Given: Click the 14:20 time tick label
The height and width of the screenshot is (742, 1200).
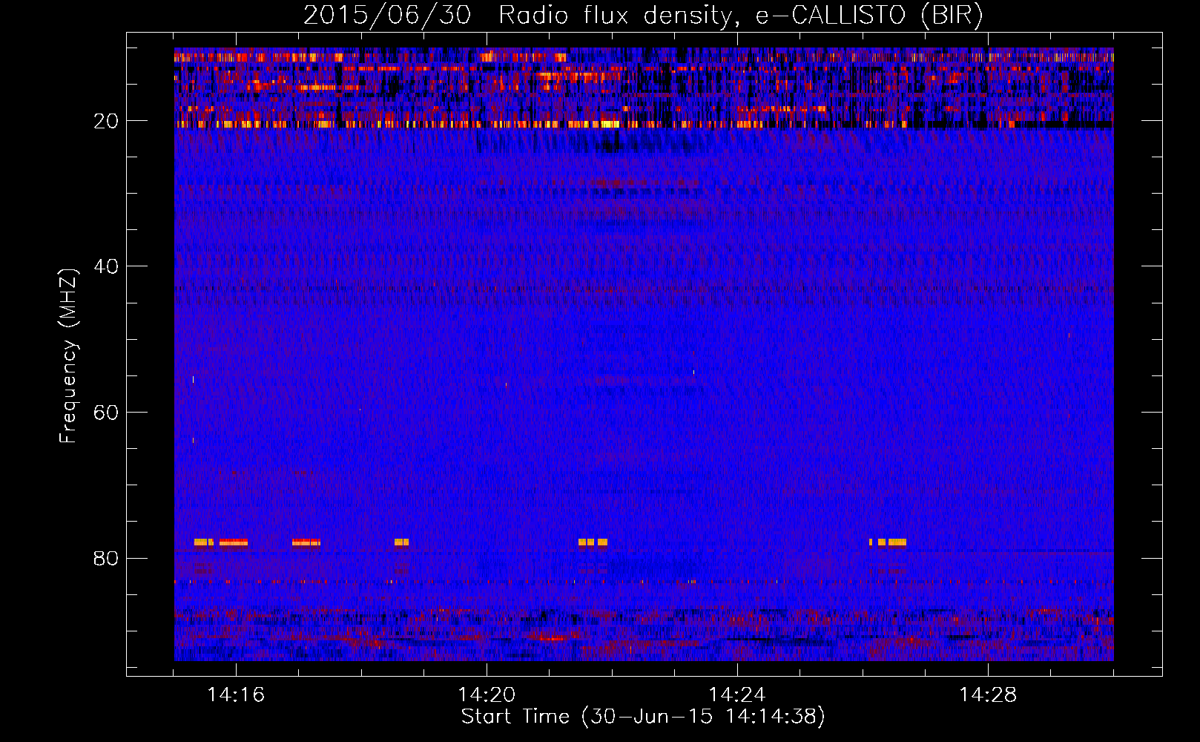Looking at the screenshot, I should (x=487, y=695).
